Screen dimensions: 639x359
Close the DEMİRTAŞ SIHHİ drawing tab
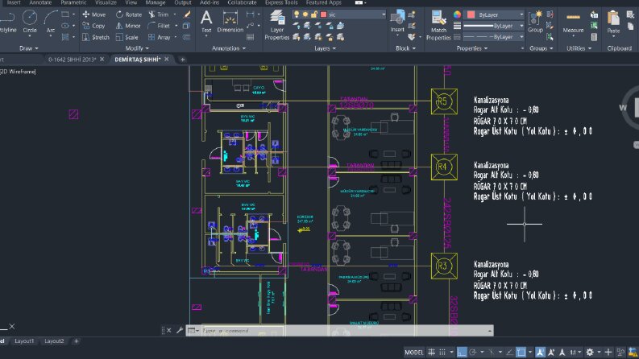point(167,59)
